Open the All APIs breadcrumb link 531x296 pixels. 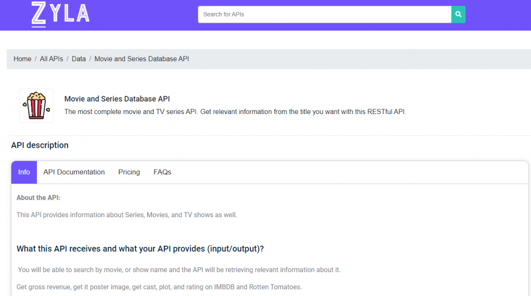click(51, 59)
